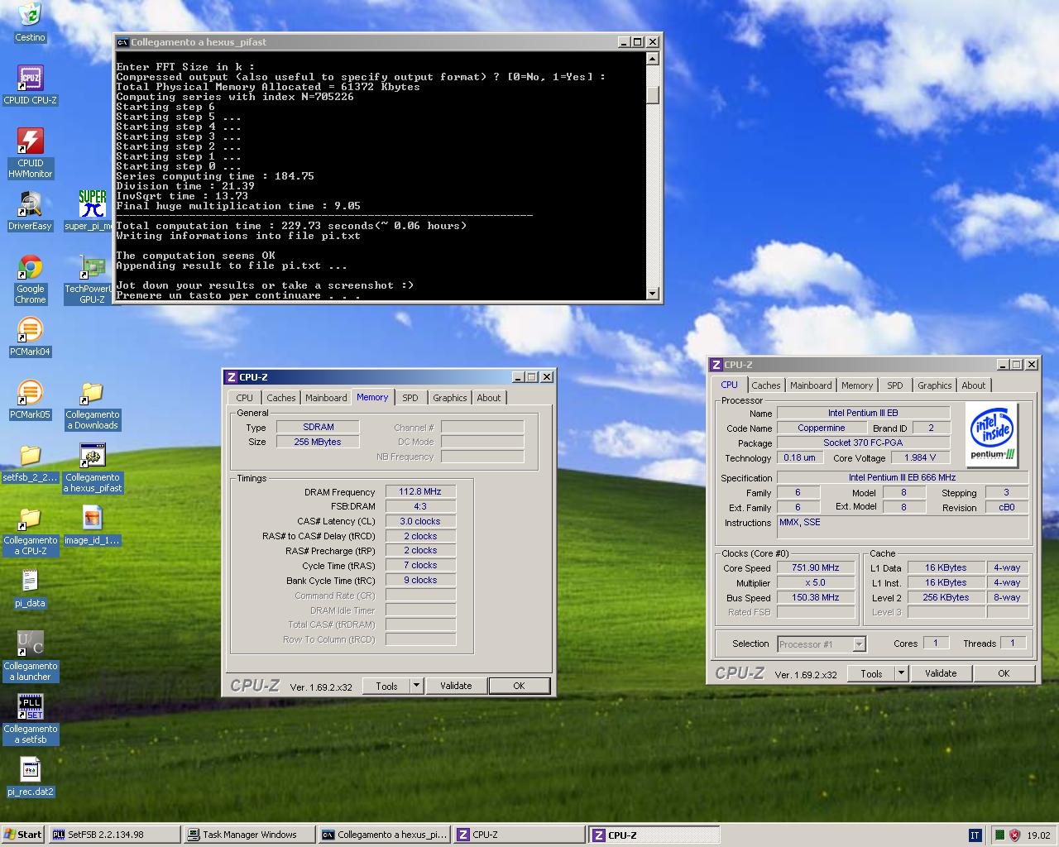Image resolution: width=1059 pixels, height=847 pixels.
Task: Click the FSB:DRAM 4:3 value
Action: [x=420, y=506]
